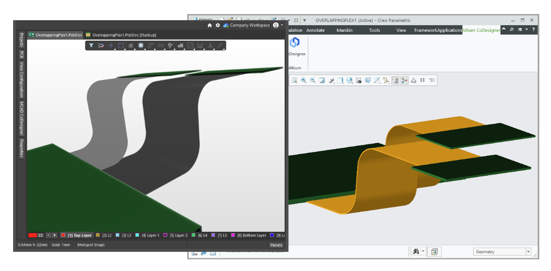Open the Altium CoDesigner ribbon icon
Viewport: 551px width, 271px height.
294,43
